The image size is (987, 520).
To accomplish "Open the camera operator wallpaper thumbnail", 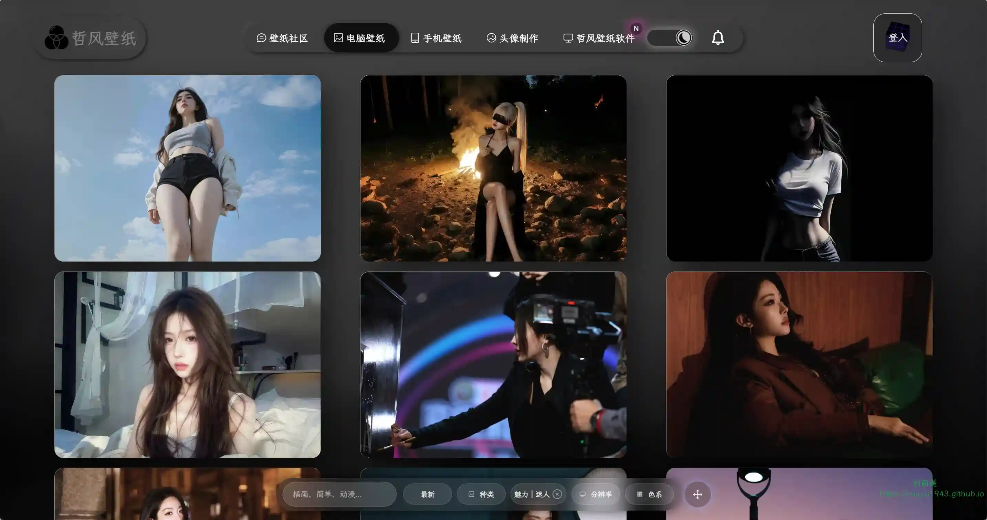I will 493,364.
